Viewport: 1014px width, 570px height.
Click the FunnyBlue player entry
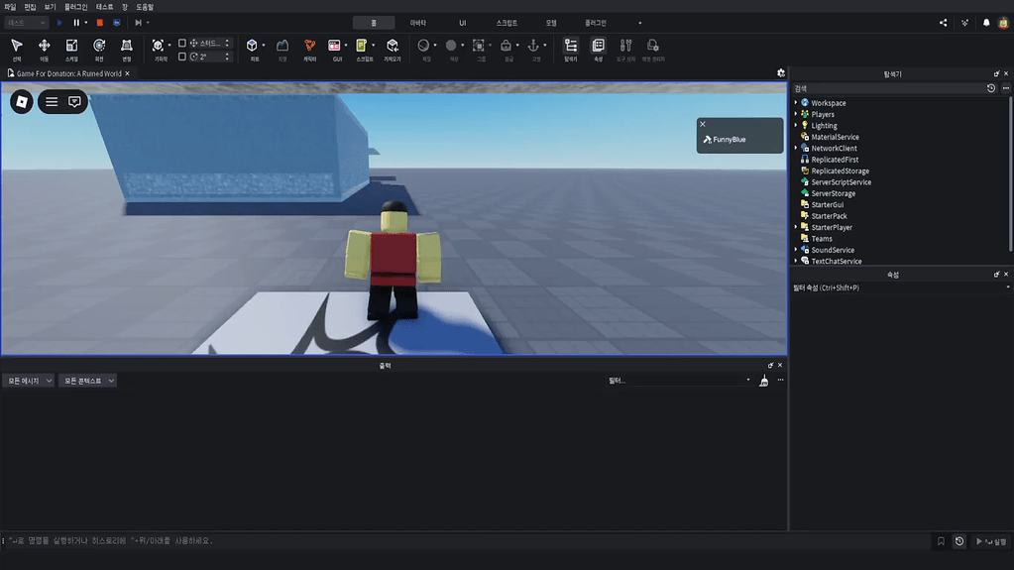729,139
